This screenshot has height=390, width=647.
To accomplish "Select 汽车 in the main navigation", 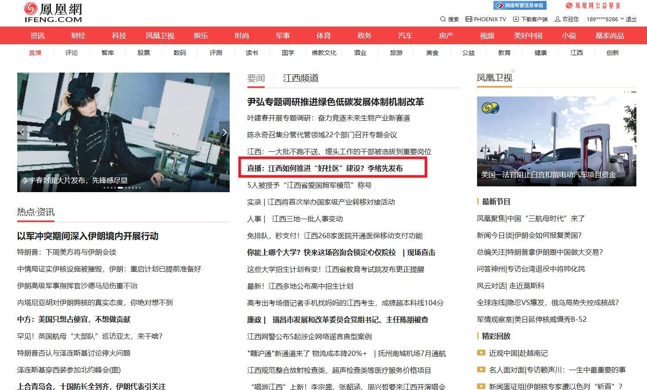I will 405,35.
